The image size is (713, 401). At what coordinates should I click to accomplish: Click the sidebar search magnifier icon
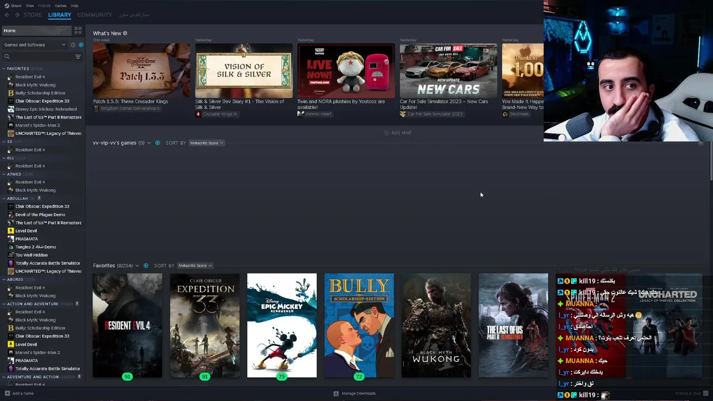coord(7,56)
